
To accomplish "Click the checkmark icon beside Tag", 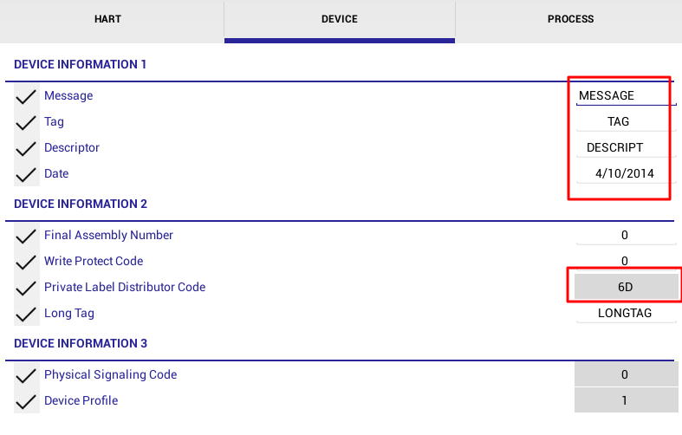I will click(26, 122).
